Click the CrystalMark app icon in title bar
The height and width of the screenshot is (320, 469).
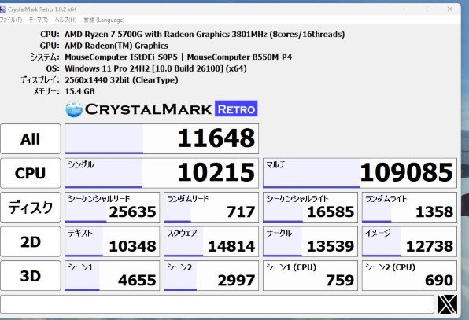coord(2,9)
